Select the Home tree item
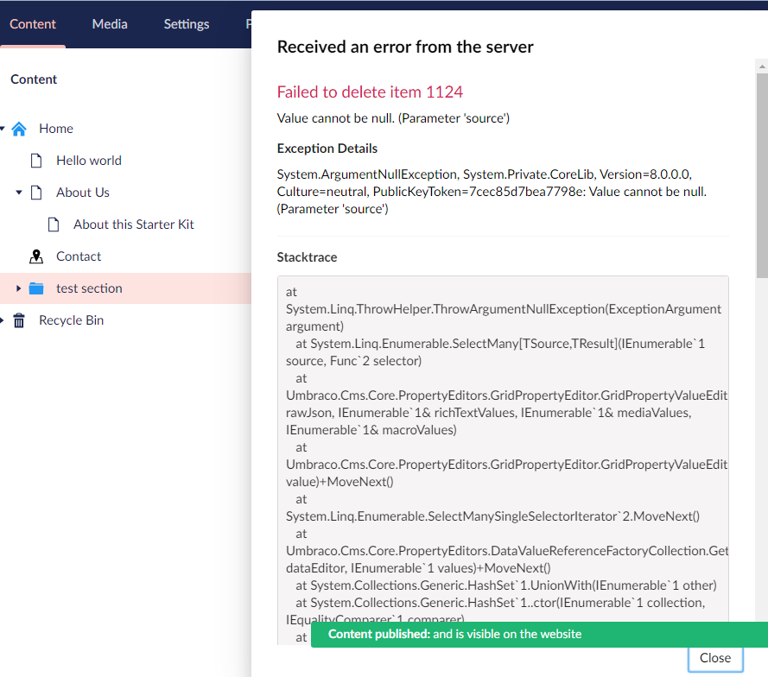Viewport: 768px width, 677px height. coord(56,129)
